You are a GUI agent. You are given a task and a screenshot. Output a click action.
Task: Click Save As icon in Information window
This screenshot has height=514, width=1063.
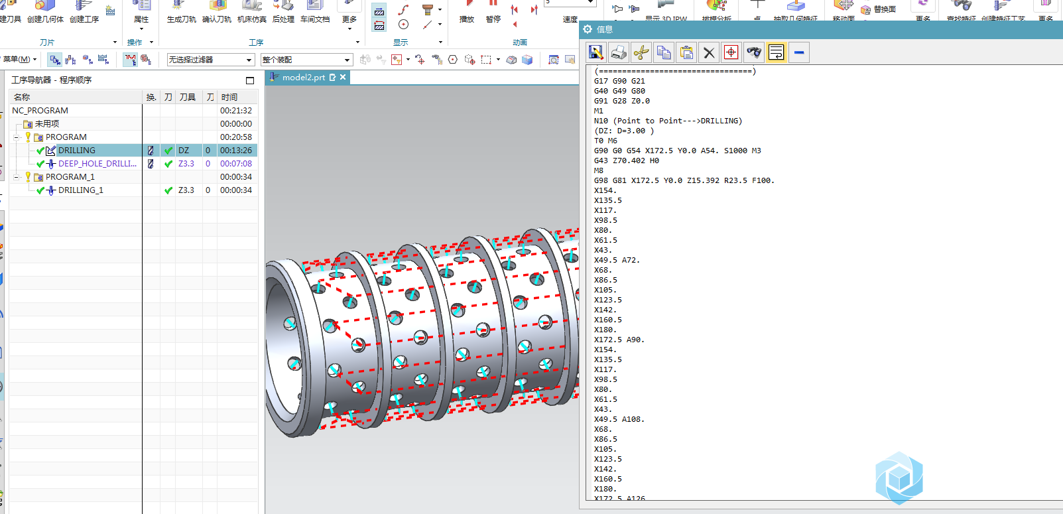click(595, 52)
